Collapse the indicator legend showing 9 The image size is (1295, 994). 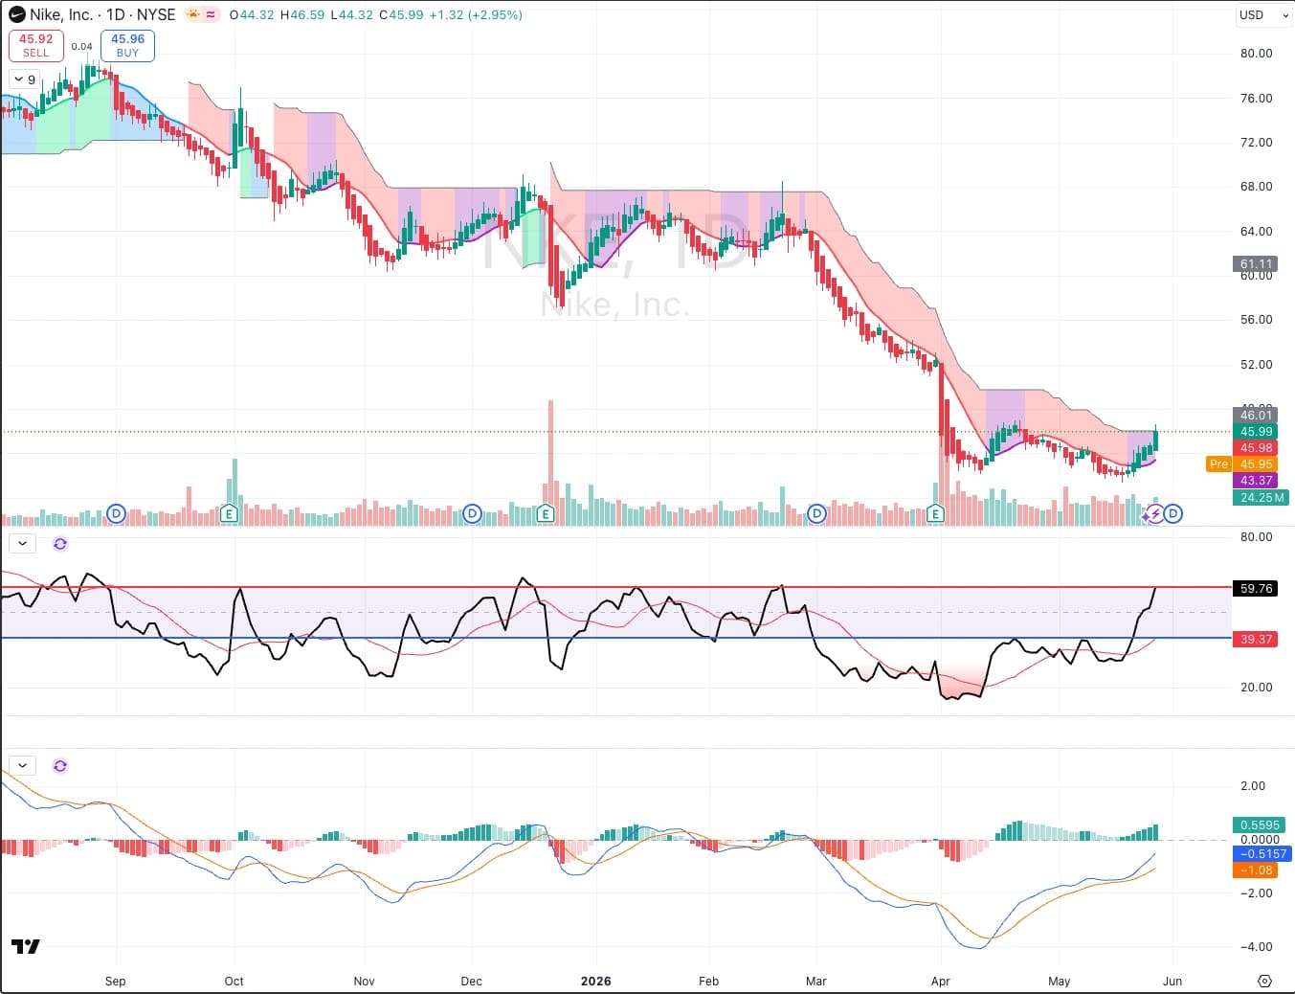pyautogui.click(x=24, y=79)
